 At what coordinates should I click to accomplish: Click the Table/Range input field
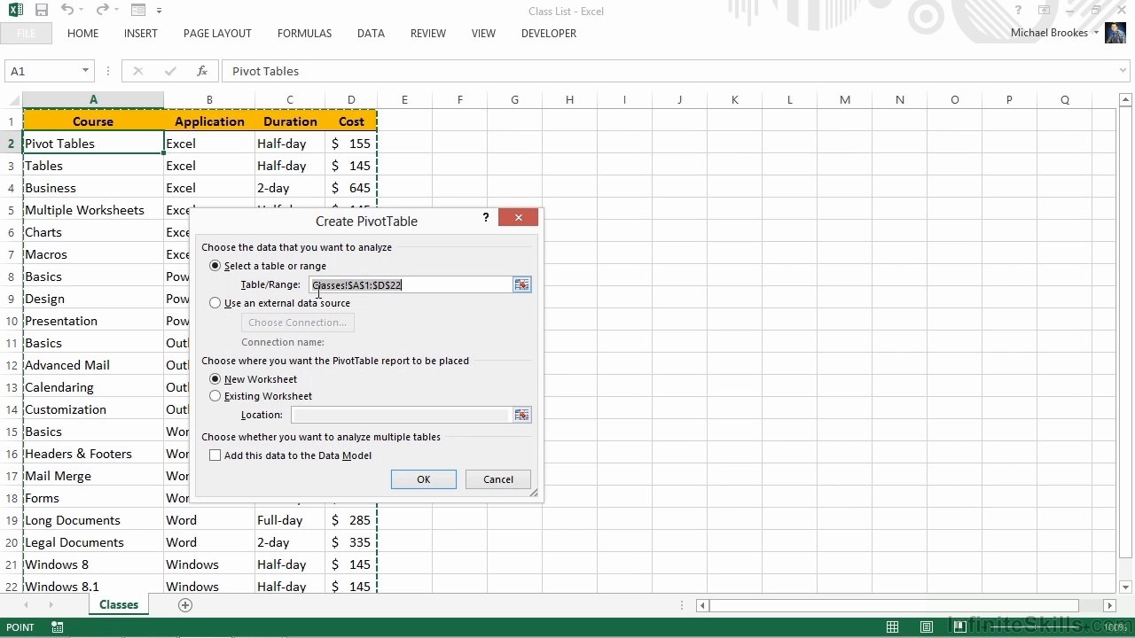411,284
